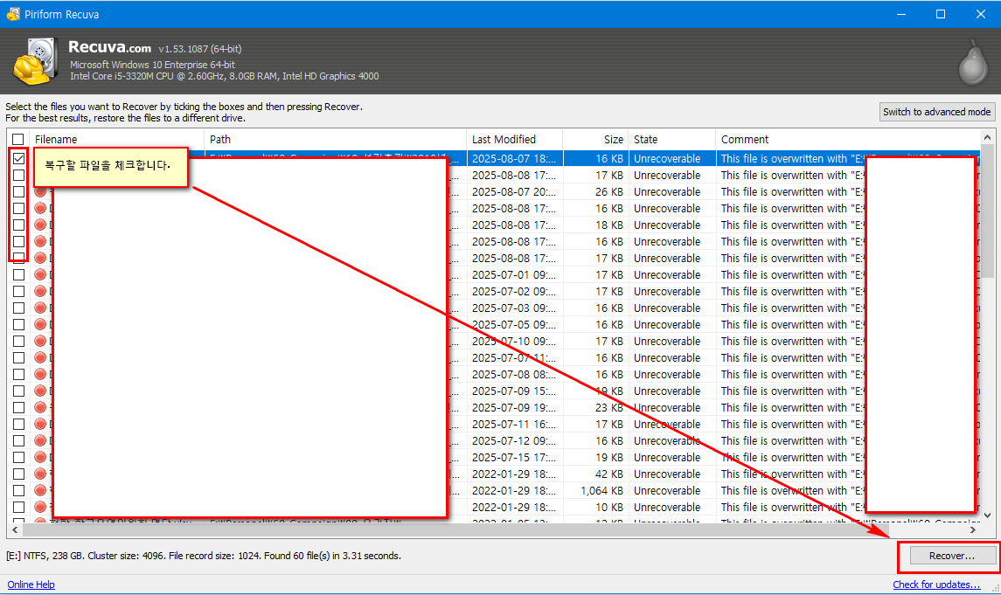Click horizontal scrollbar right arrow
This screenshot has width=1001, height=595.
pos(973,530)
